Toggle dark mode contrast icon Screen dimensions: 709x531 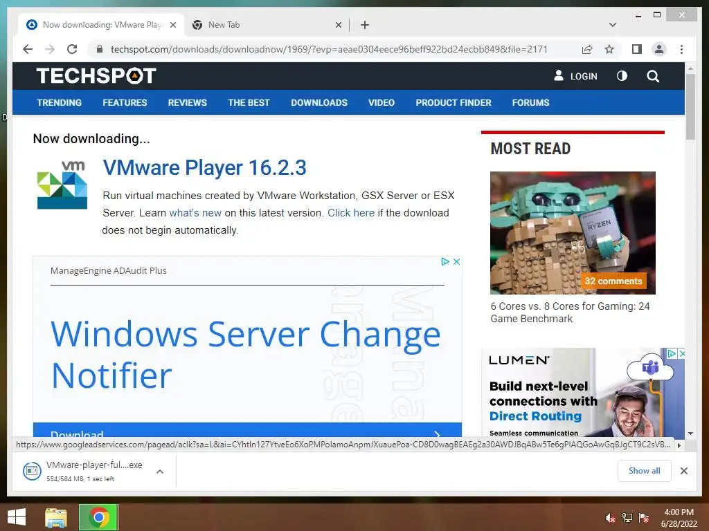point(622,76)
